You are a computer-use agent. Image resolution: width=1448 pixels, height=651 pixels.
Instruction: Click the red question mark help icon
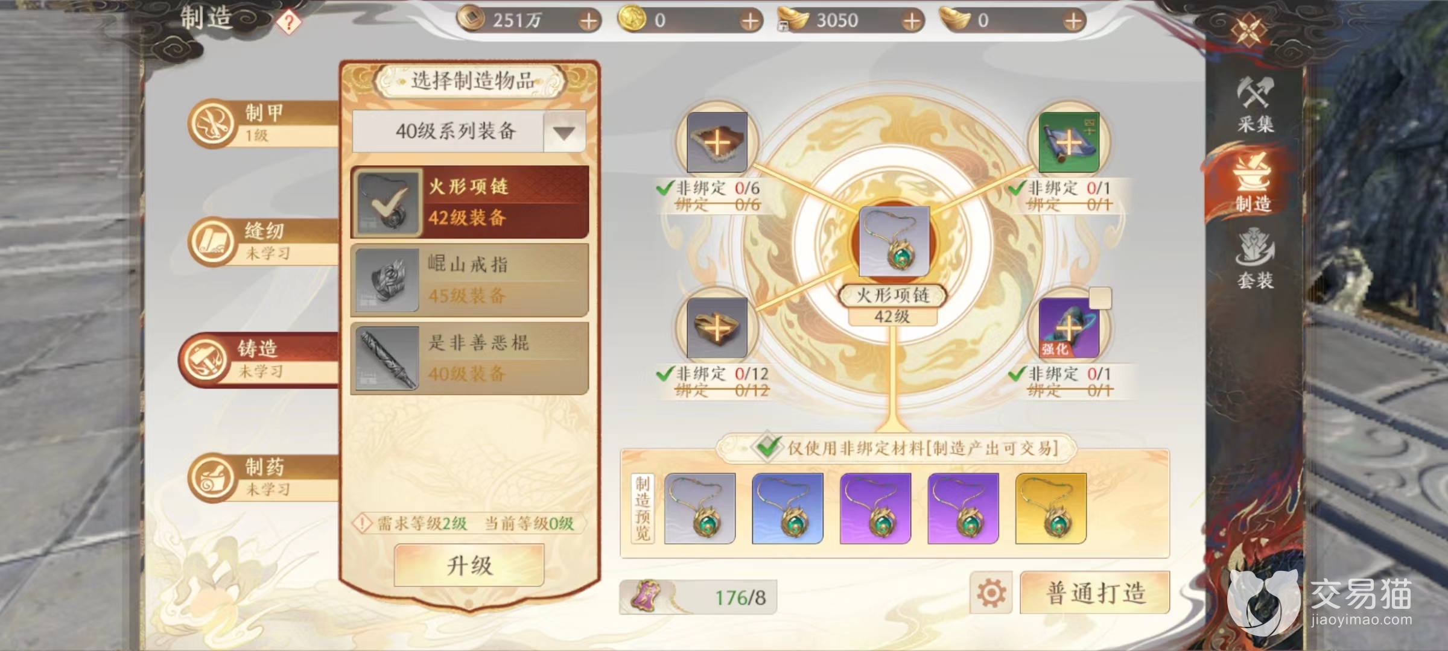[289, 23]
